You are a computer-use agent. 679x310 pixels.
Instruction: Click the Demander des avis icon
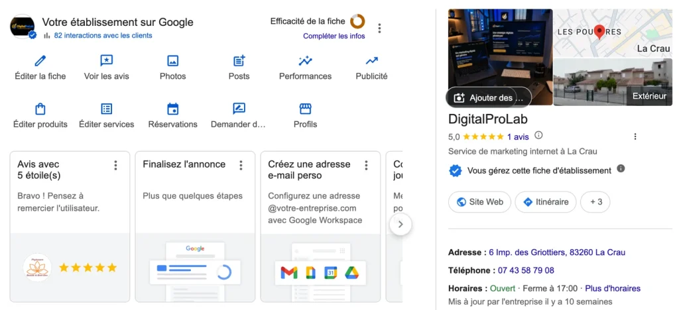point(239,109)
